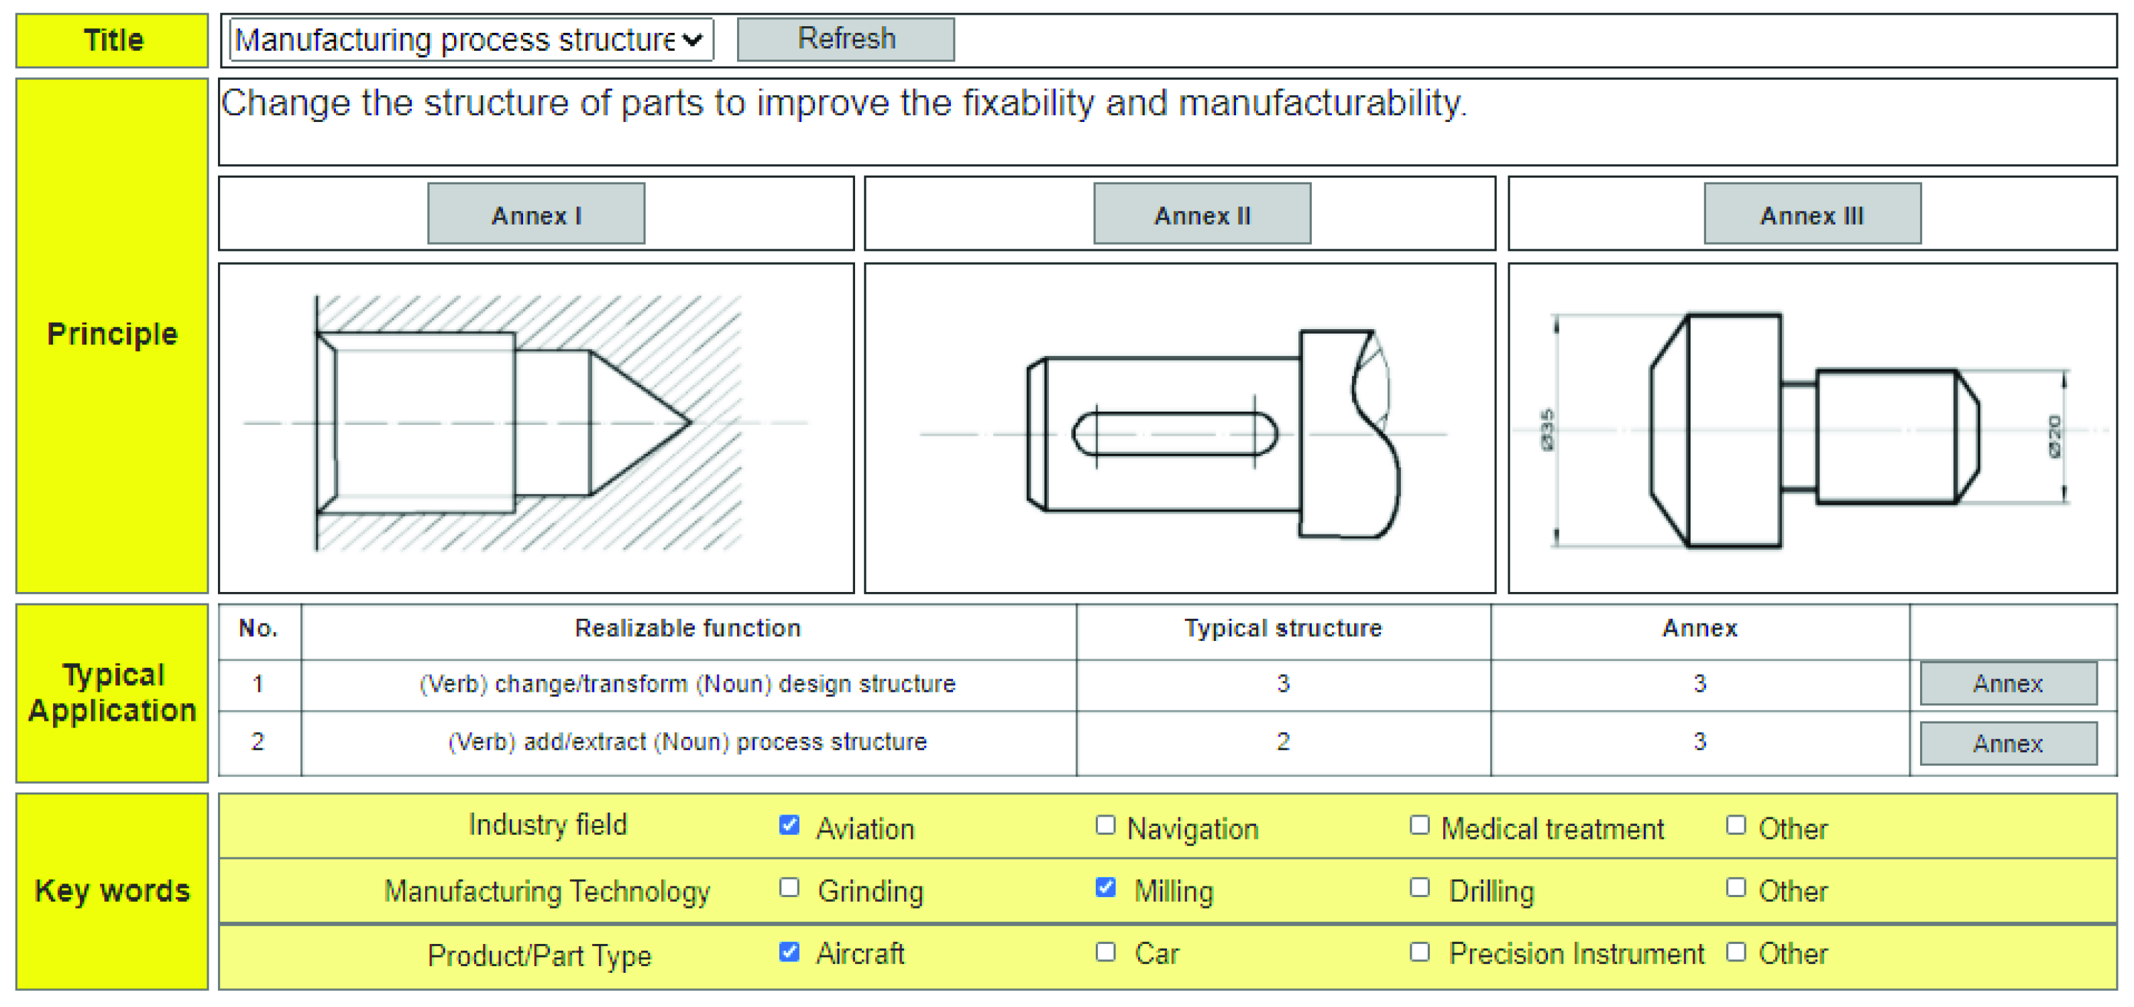Open the Annex III button
The width and height of the screenshot is (2134, 1007).
1811,215
